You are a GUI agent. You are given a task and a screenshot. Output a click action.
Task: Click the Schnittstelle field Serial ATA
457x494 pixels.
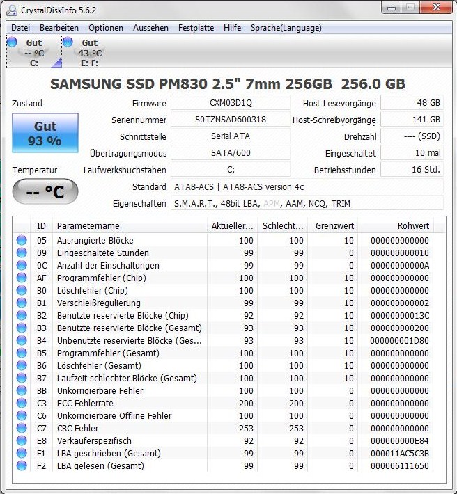point(231,136)
